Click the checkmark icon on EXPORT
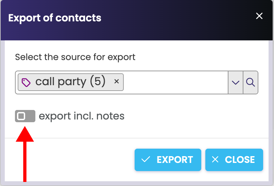Screen dimensions: 274x186 pyautogui.click(x=146, y=160)
